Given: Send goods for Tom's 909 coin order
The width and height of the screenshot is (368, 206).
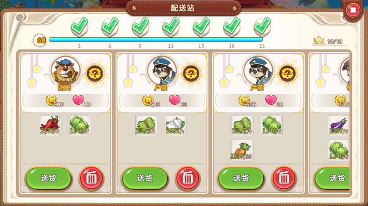Looking at the screenshot, I should 49,178.
